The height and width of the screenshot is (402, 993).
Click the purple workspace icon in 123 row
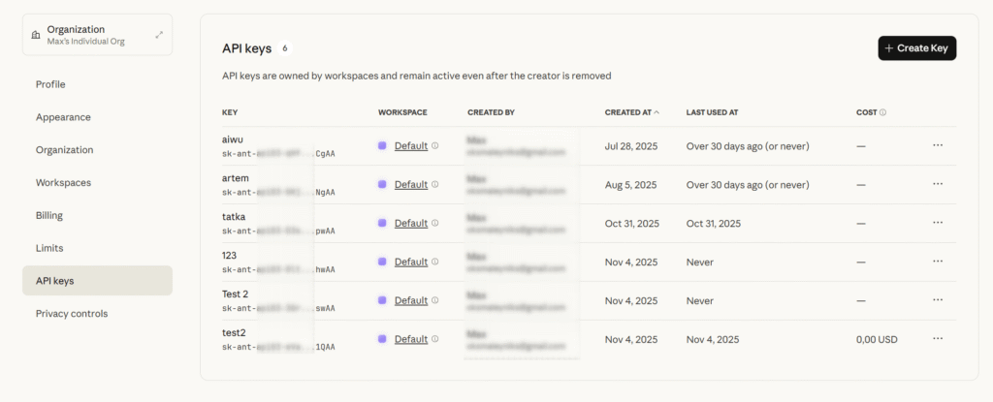coord(382,262)
